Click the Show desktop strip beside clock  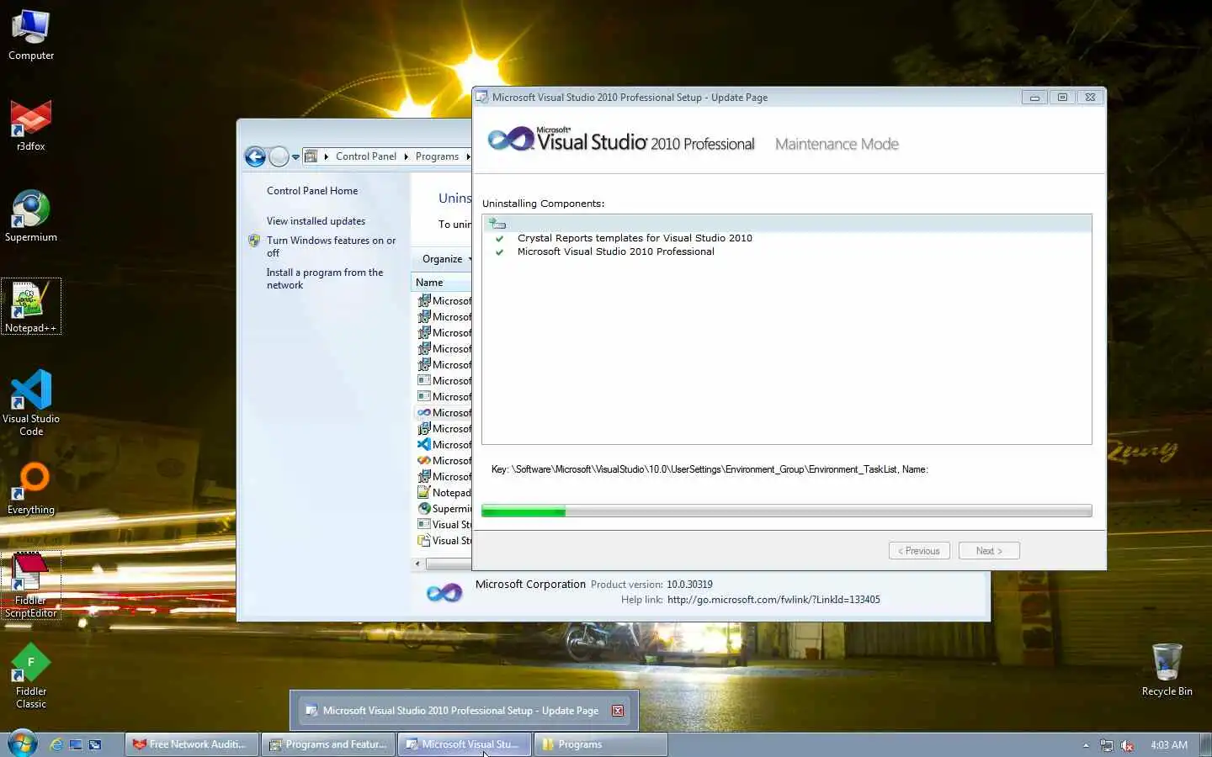point(1206,744)
